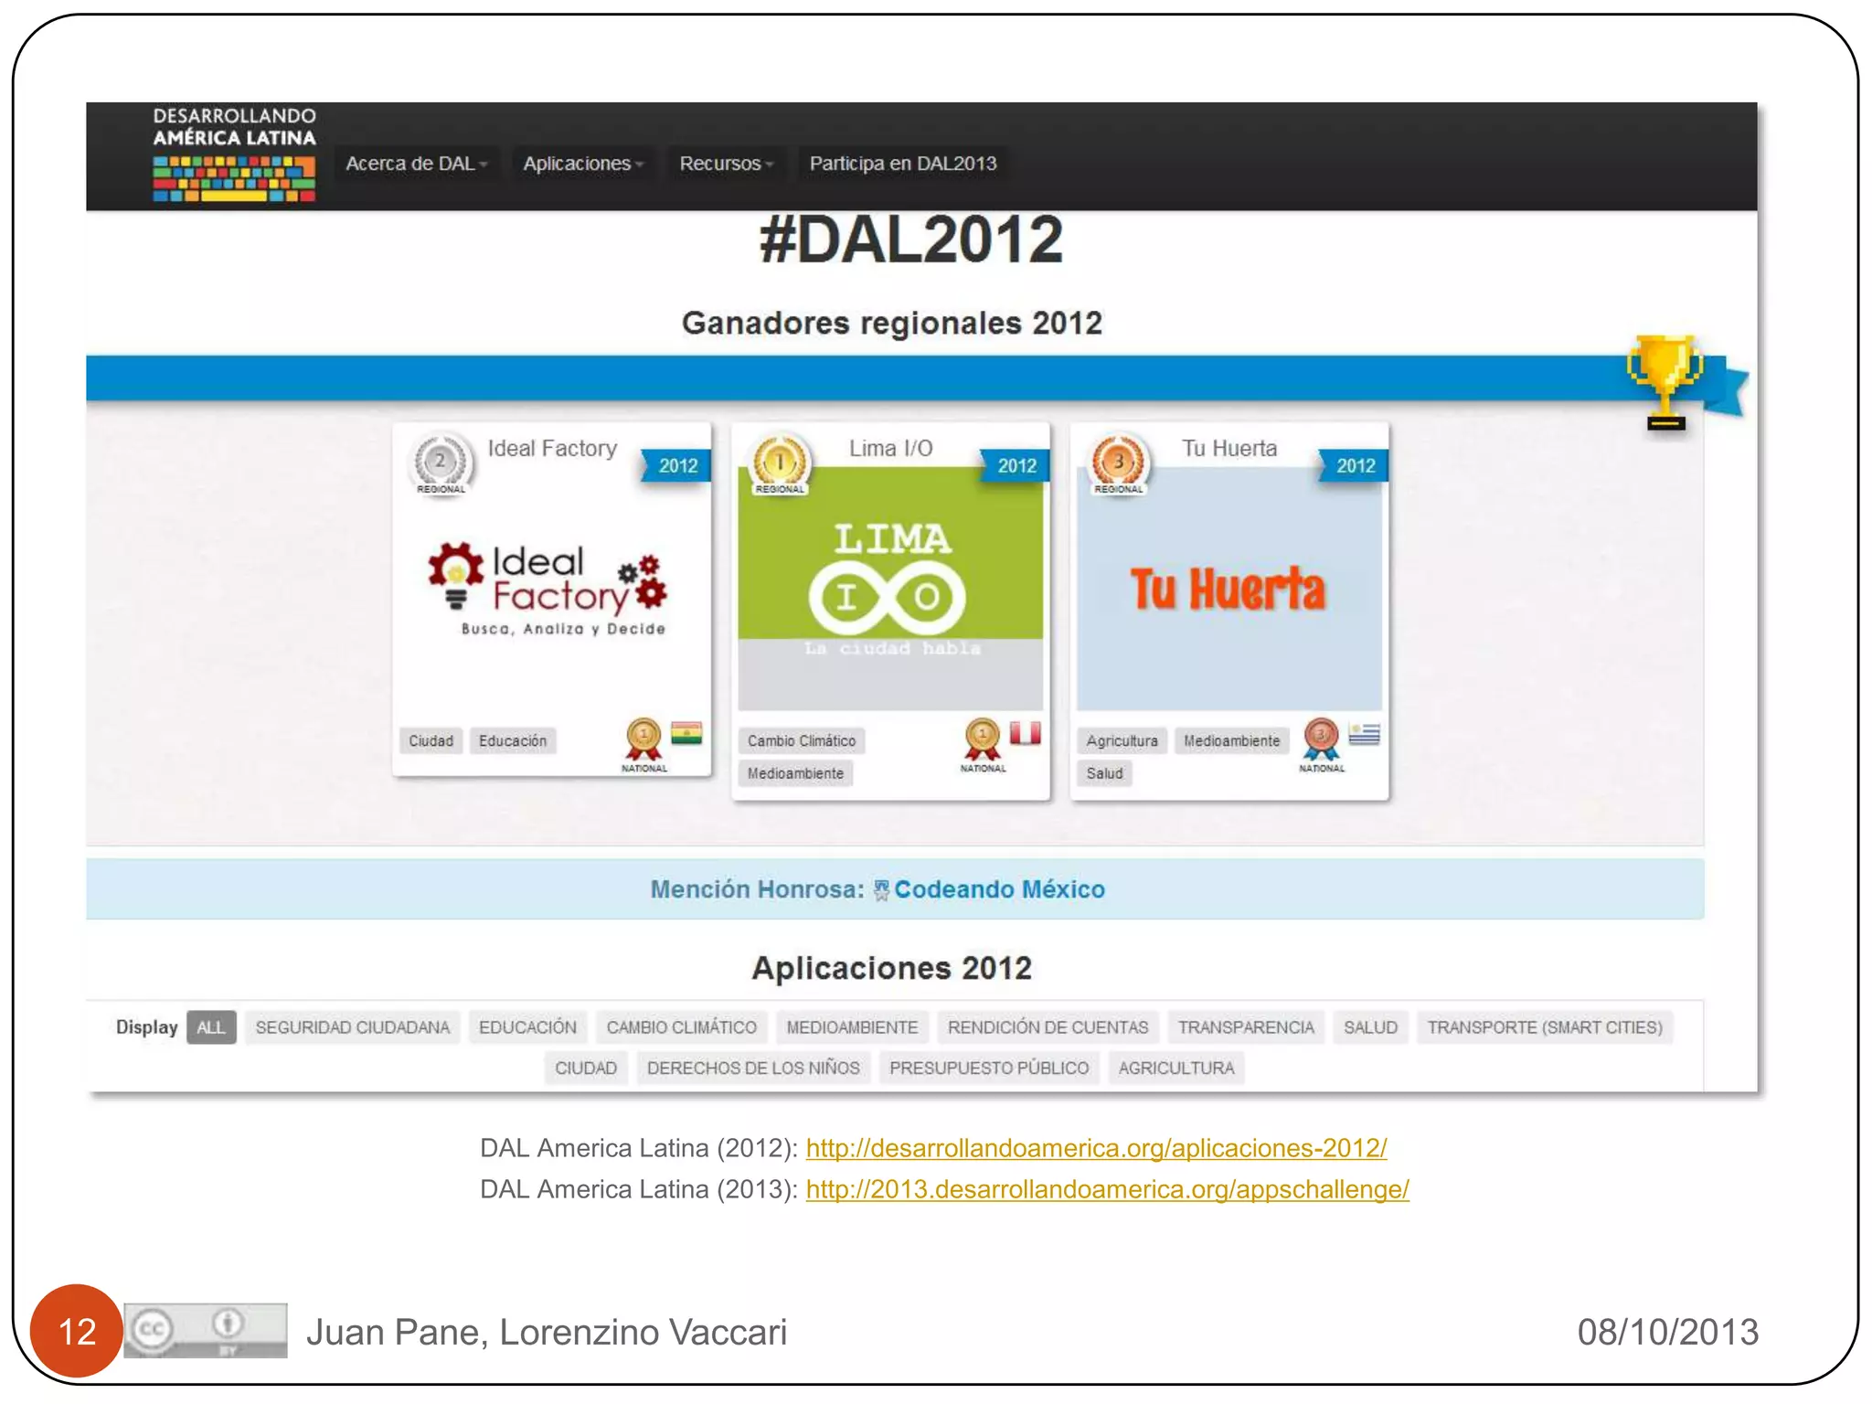The height and width of the screenshot is (1404, 1872).
Task: Select the Salud tag on Tu Huerta card
Action: (1104, 773)
